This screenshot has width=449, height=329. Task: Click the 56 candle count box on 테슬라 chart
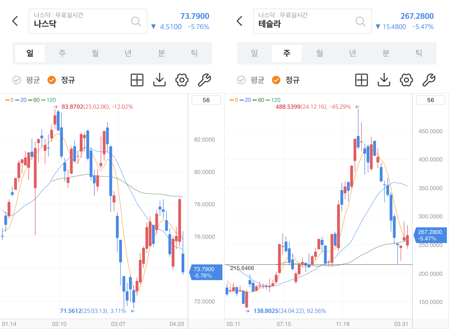point(430,100)
